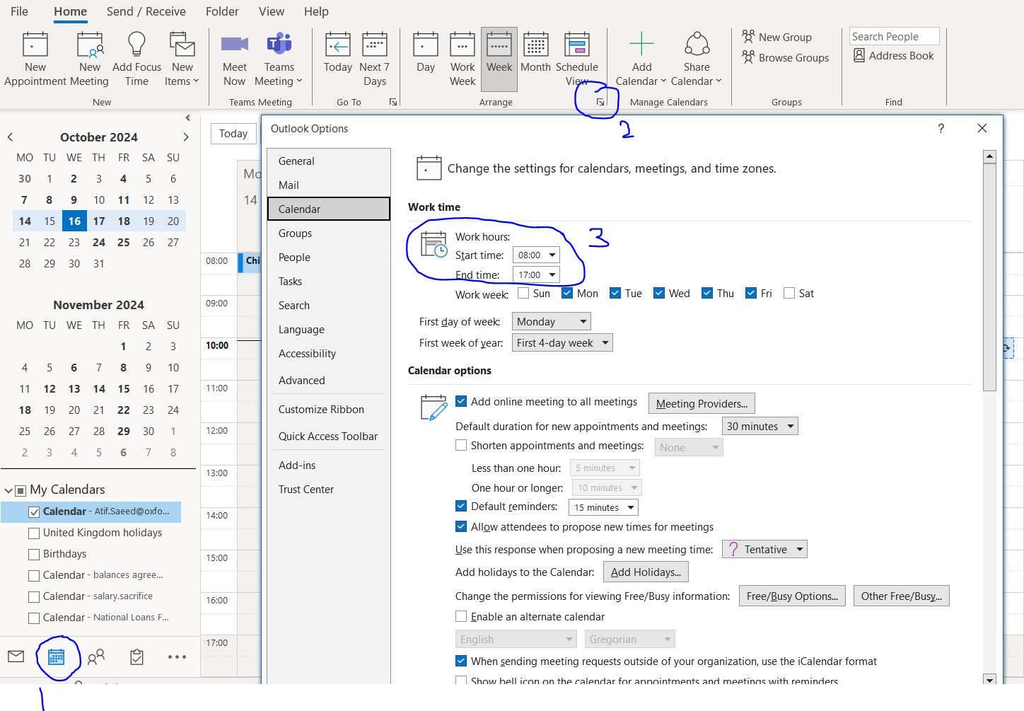Screen dimensions: 1024x711
Task: Open Schedule View
Action: (576, 60)
